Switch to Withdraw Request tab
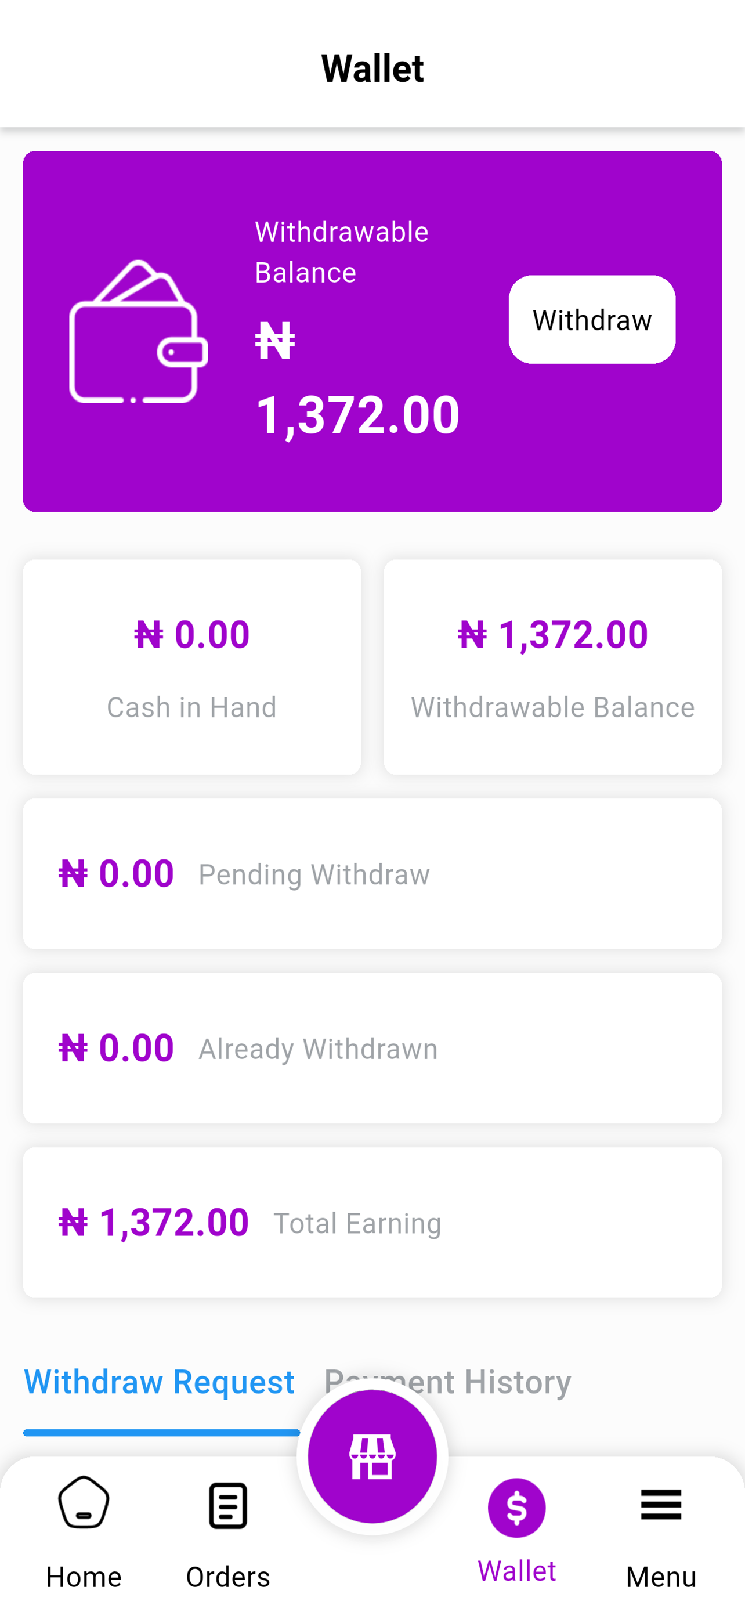The image size is (745, 1612). 159,1382
